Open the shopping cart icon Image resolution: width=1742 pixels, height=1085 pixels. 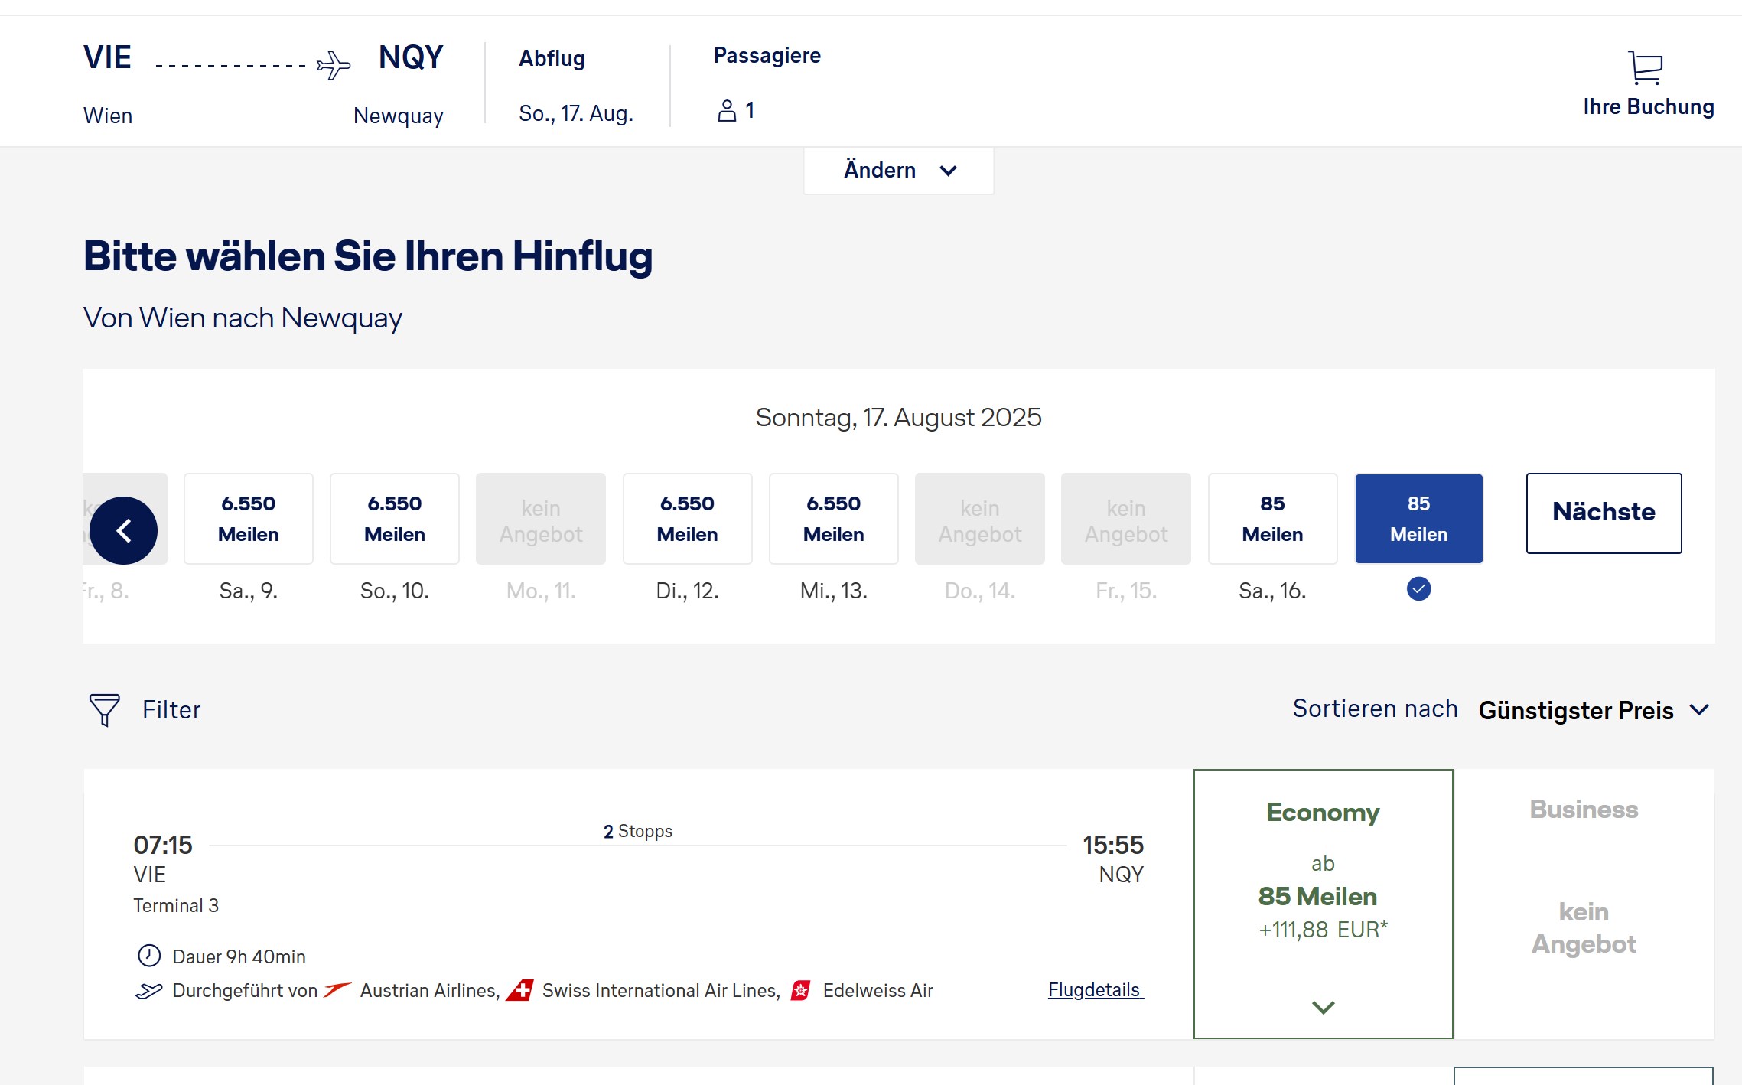1646,67
